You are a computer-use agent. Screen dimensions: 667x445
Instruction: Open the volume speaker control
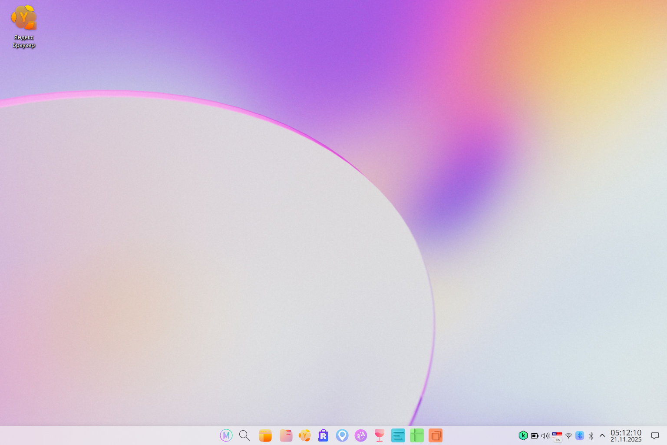tap(545, 435)
